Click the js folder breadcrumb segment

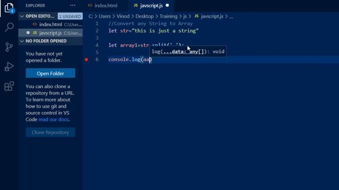tap(185, 16)
